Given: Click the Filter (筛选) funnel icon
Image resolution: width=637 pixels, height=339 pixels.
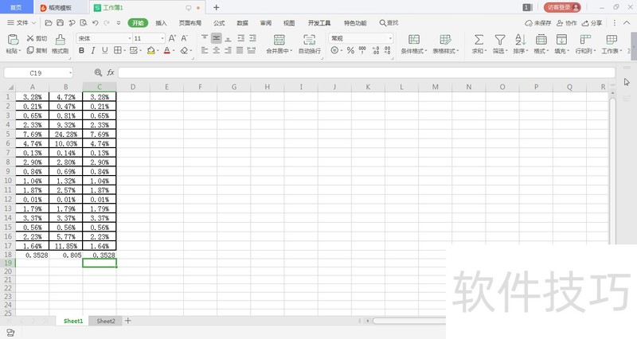Looking at the screenshot, I should 500,39.
